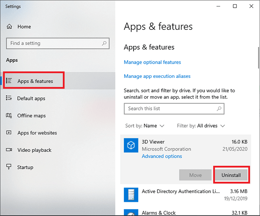
Task: Click the Video playback camera icon
Action: [x=9, y=150]
